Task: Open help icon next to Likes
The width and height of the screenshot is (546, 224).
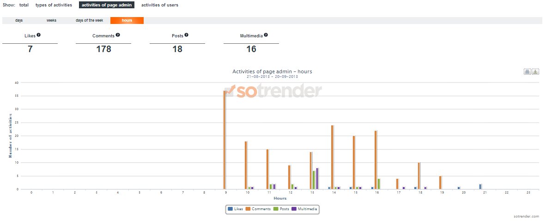Action: pyautogui.click(x=39, y=35)
